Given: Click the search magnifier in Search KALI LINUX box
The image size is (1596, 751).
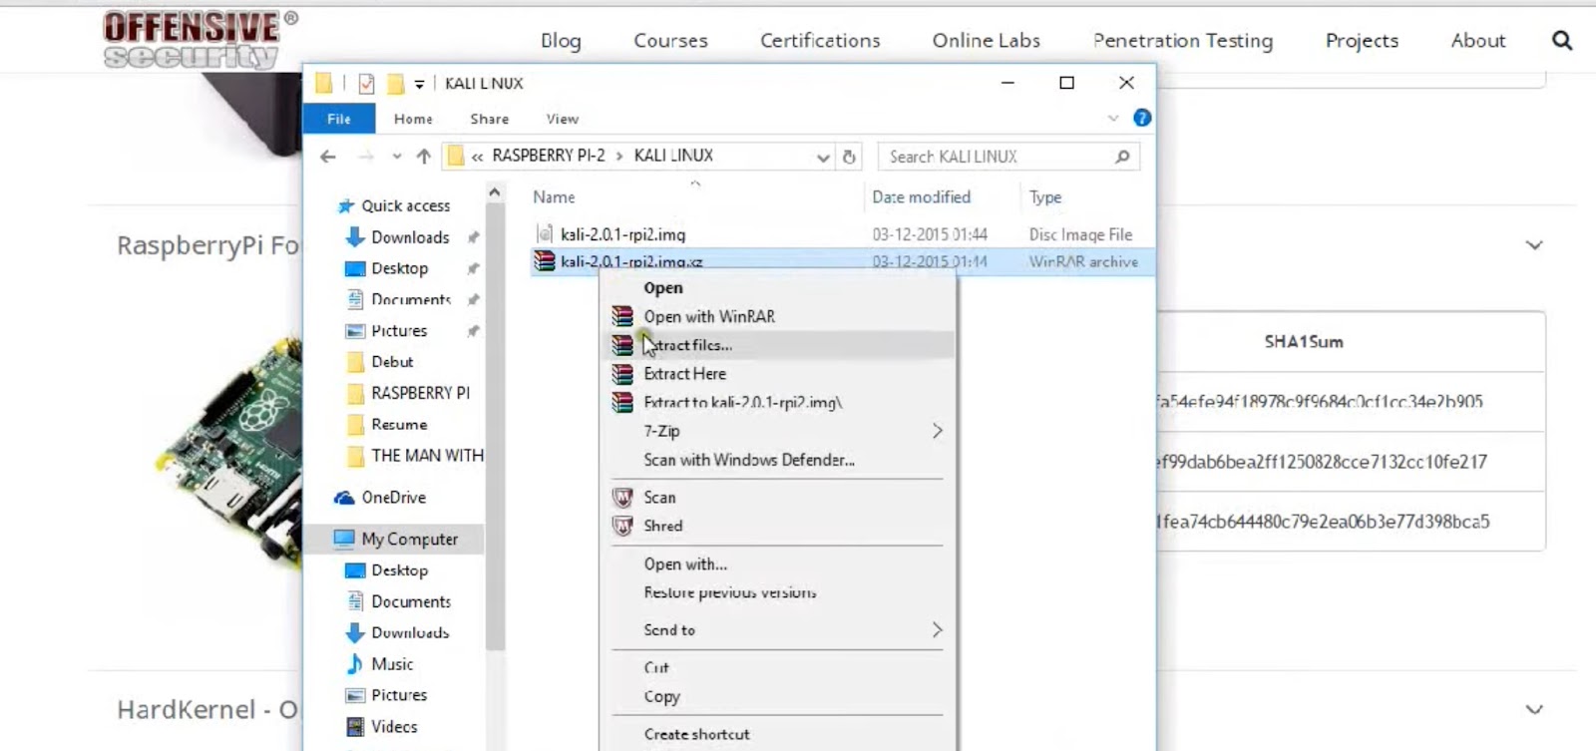Looking at the screenshot, I should 1122,157.
